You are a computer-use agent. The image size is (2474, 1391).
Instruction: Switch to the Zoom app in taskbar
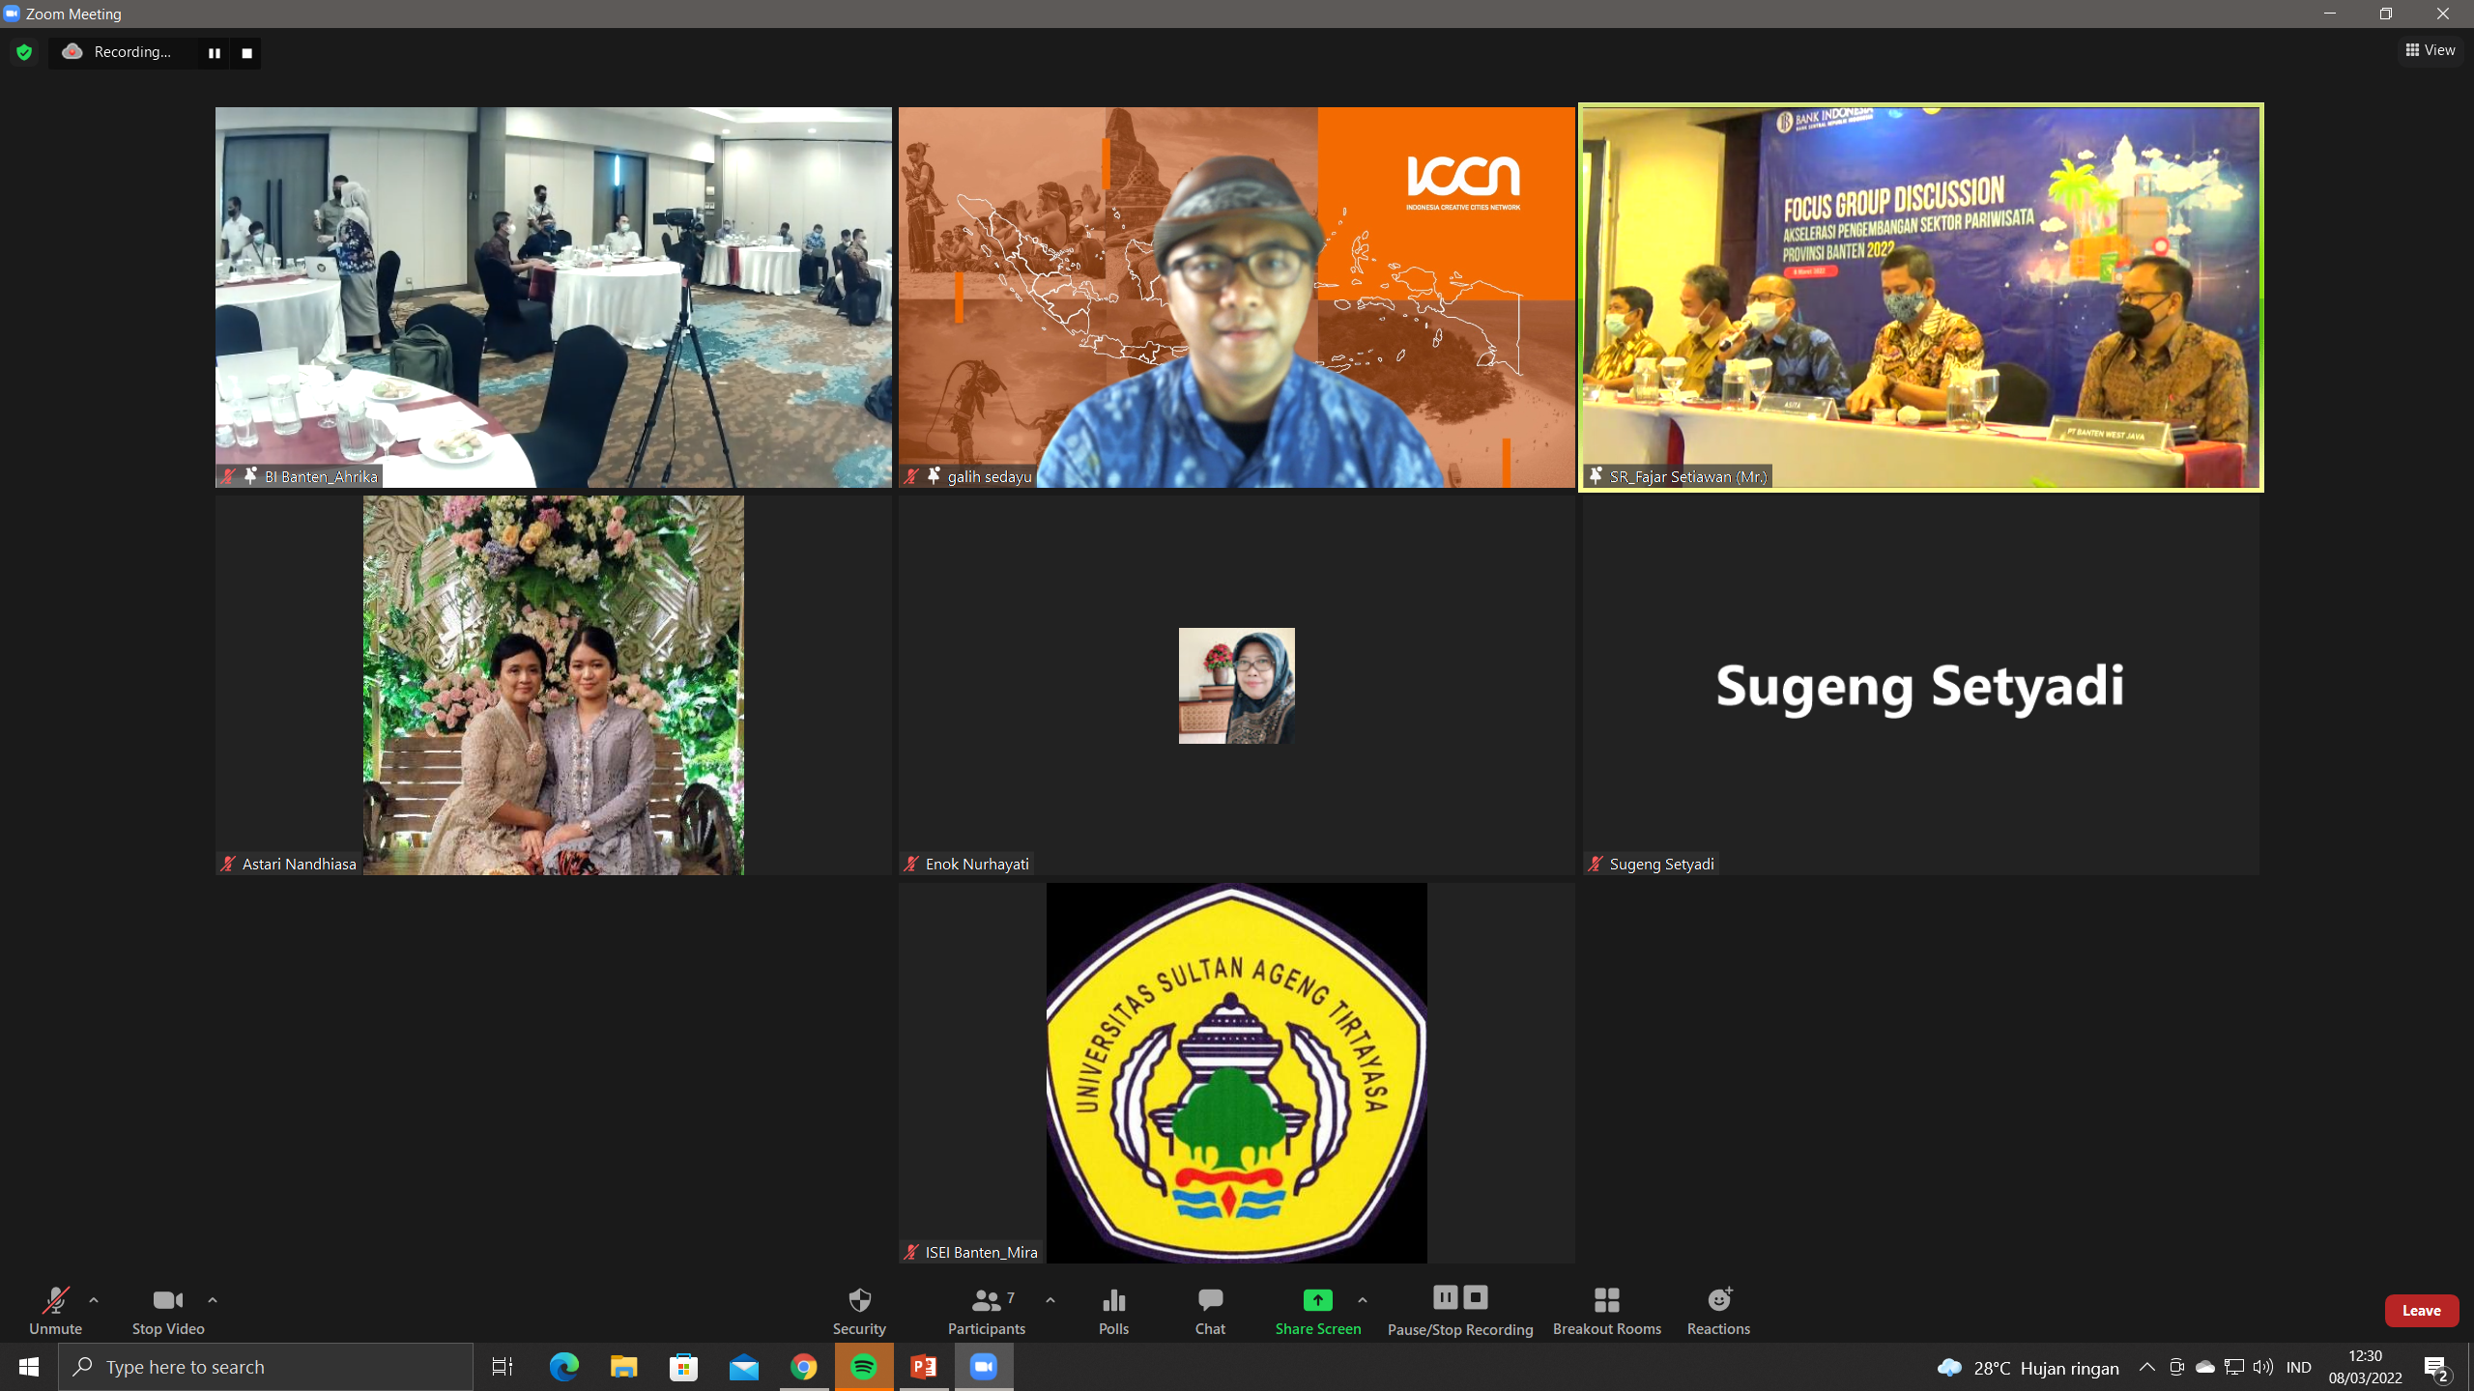(983, 1366)
